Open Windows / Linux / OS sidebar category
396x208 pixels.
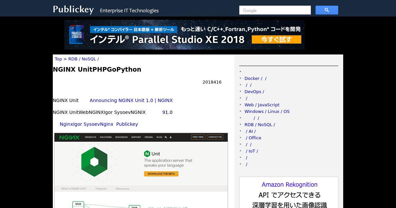pos(267,112)
